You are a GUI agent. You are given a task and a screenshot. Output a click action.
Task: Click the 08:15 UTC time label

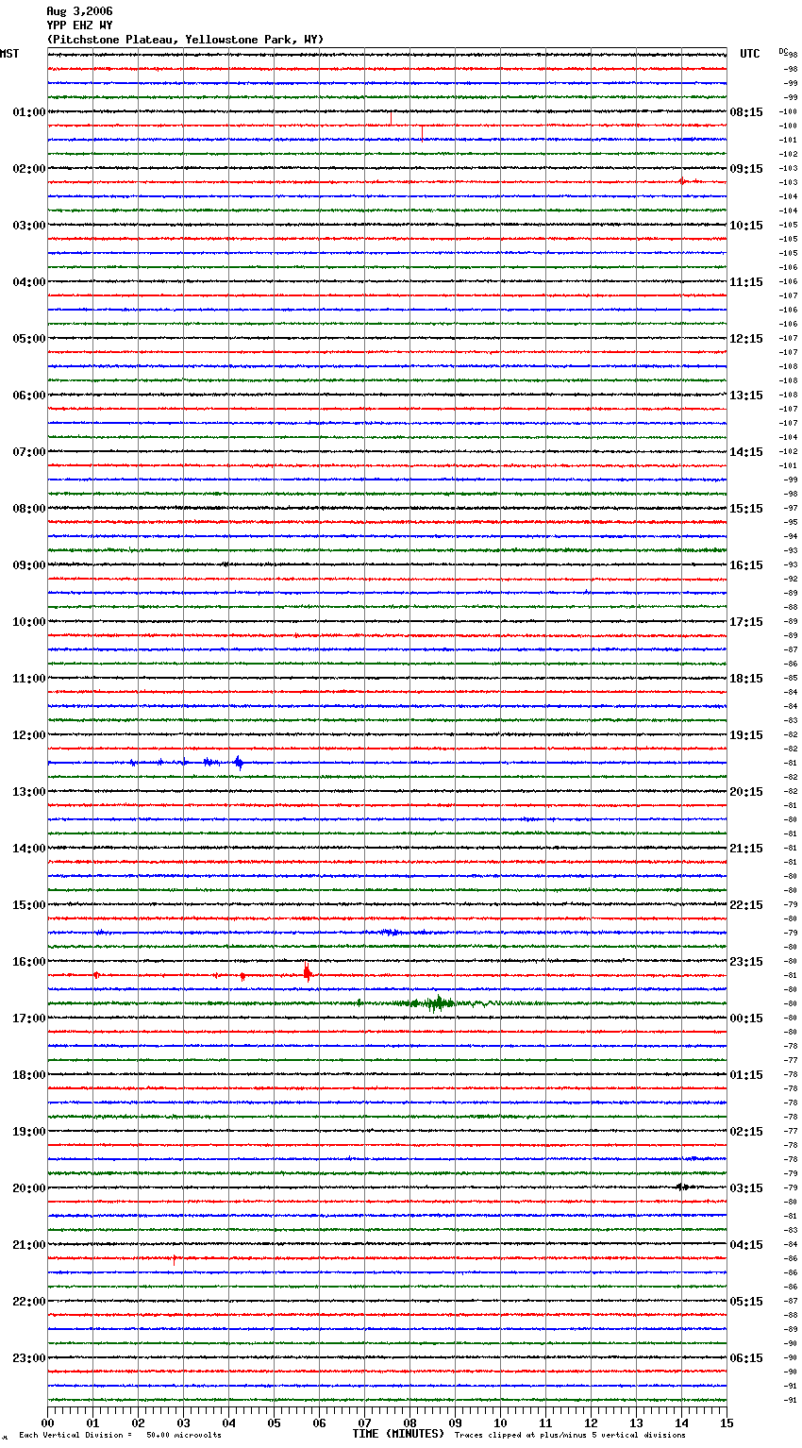(746, 112)
